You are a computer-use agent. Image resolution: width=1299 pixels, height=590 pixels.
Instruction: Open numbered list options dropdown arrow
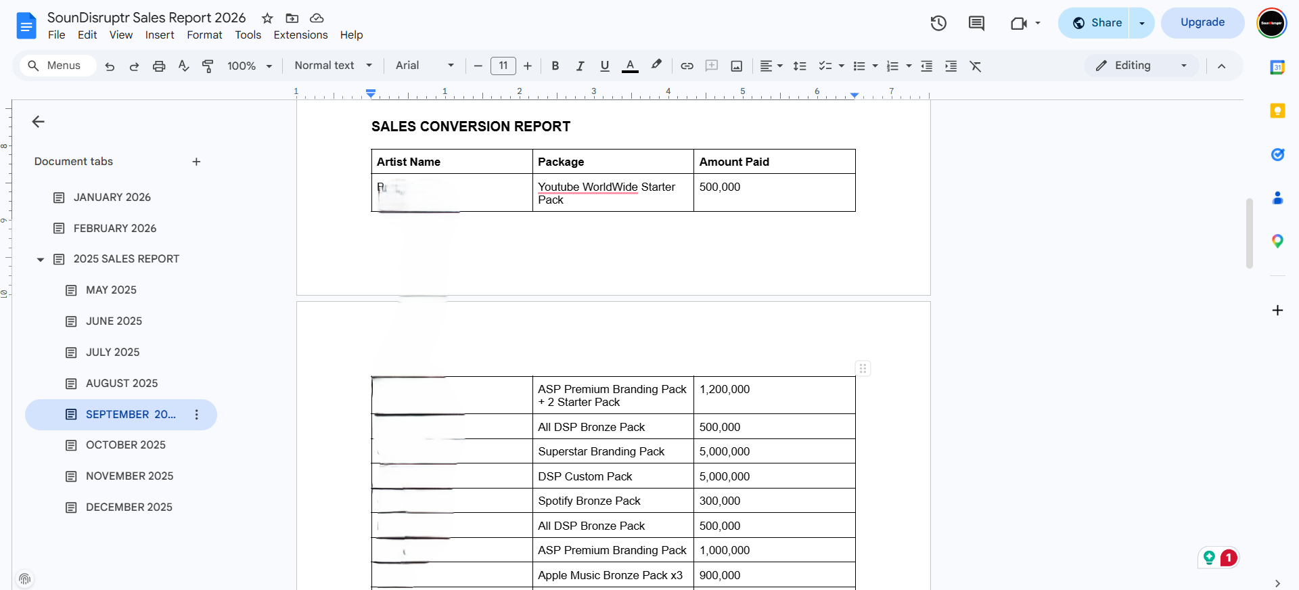[909, 66]
